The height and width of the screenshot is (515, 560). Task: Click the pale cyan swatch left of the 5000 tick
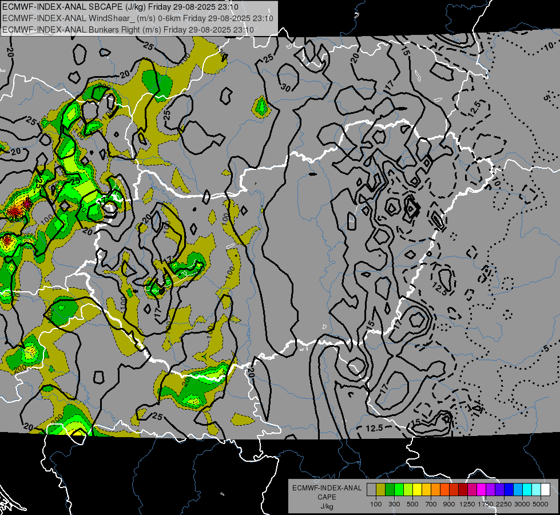(537, 490)
